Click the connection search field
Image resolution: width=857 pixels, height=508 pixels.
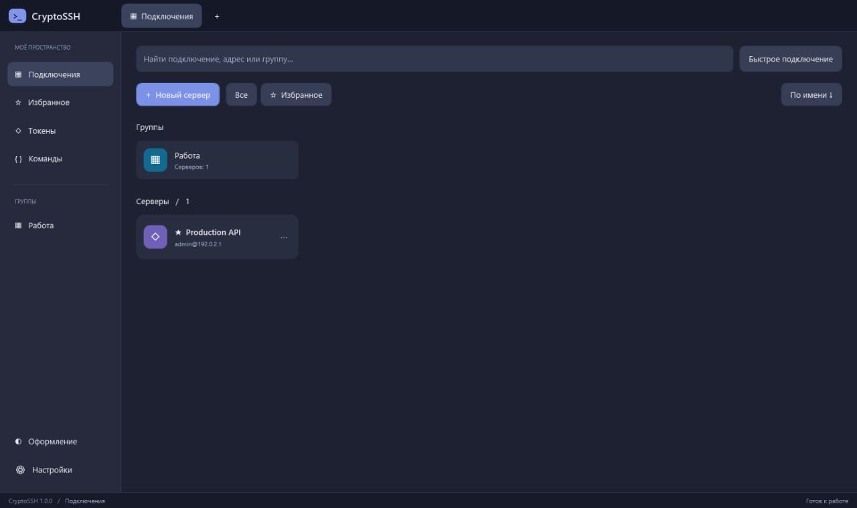(435, 59)
